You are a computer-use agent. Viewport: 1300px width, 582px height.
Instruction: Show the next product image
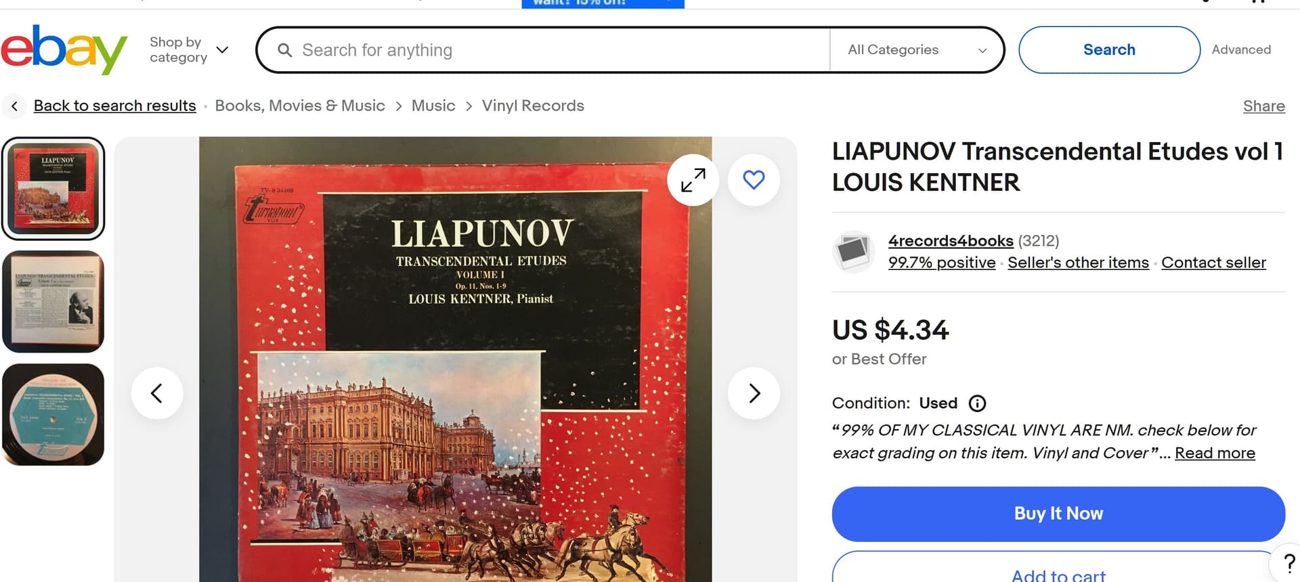[x=754, y=393]
